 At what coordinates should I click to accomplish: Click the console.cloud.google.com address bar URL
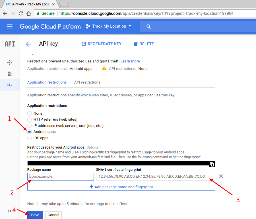tap(146, 13)
